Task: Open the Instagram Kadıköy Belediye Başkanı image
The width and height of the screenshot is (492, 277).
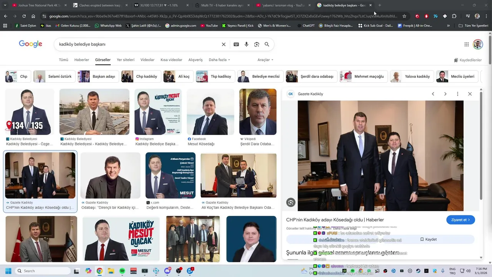Action: tap(158, 112)
